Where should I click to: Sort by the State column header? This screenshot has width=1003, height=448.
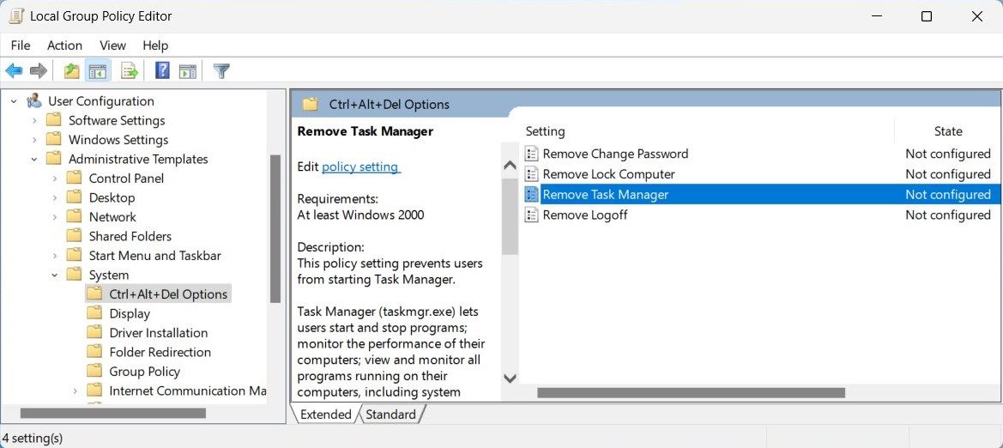(947, 131)
